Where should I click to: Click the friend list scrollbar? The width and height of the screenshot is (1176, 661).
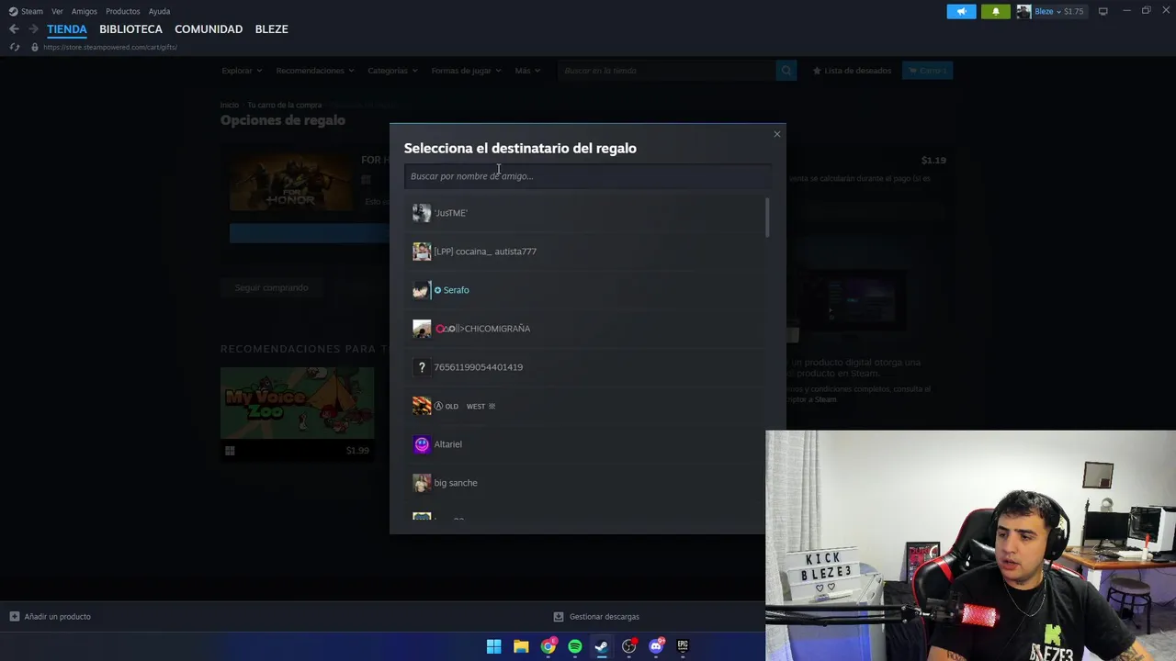coord(766,218)
